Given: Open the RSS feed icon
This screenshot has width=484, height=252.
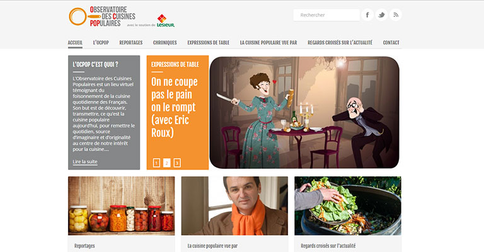Looking at the screenshot, I should coord(395,15).
